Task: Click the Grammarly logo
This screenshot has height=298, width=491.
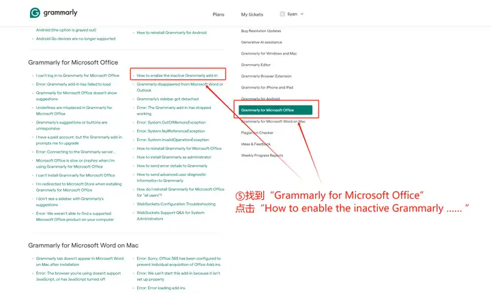Action: point(54,13)
